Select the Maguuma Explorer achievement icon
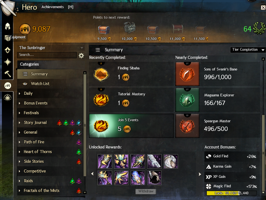Viewport: 266px width, 200px height. coord(187,100)
